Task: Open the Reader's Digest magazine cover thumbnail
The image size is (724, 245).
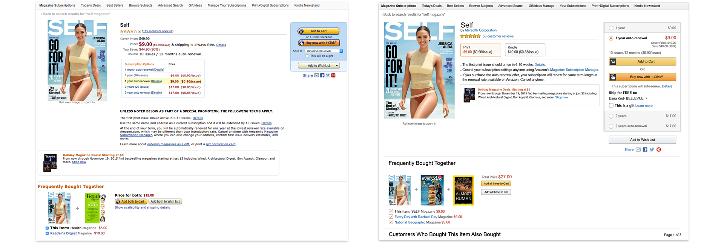Action: 95,208
